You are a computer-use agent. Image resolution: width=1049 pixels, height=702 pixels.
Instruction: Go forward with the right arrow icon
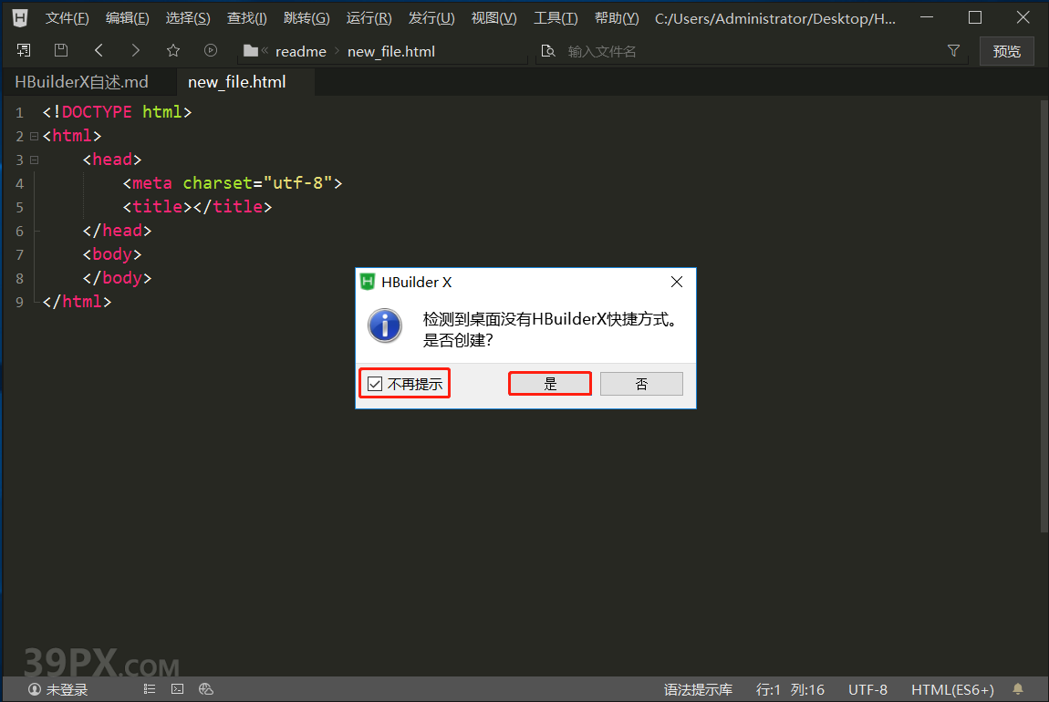coord(136,51)
